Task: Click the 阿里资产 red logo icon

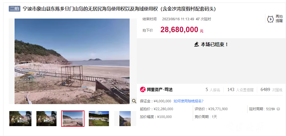Action: pyautogui.click(x=143, y=90)
